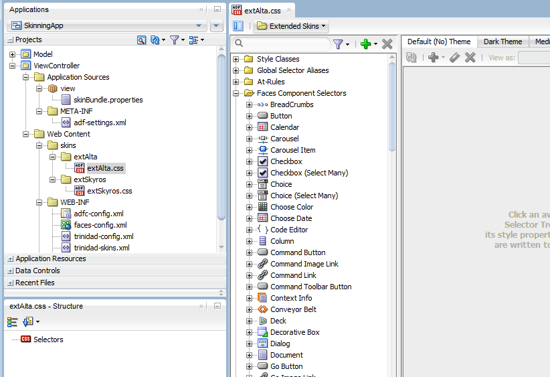Select the extAlta.css file in Projects

(x=105, y=168)
